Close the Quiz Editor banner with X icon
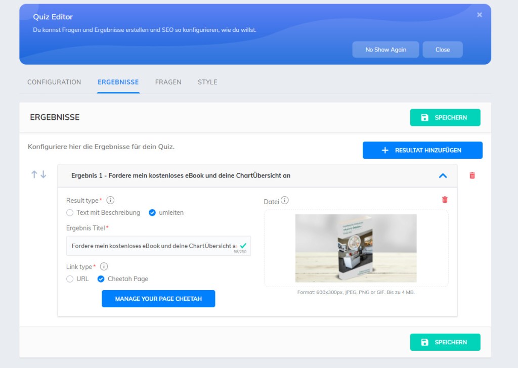Image resolution: width=518 pixels, height=368 pixels. 479,15
